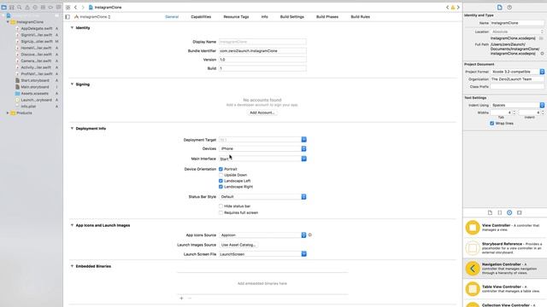Collapse the Signing section
Viewport: 547px width, 307px height.
[72, 84]
